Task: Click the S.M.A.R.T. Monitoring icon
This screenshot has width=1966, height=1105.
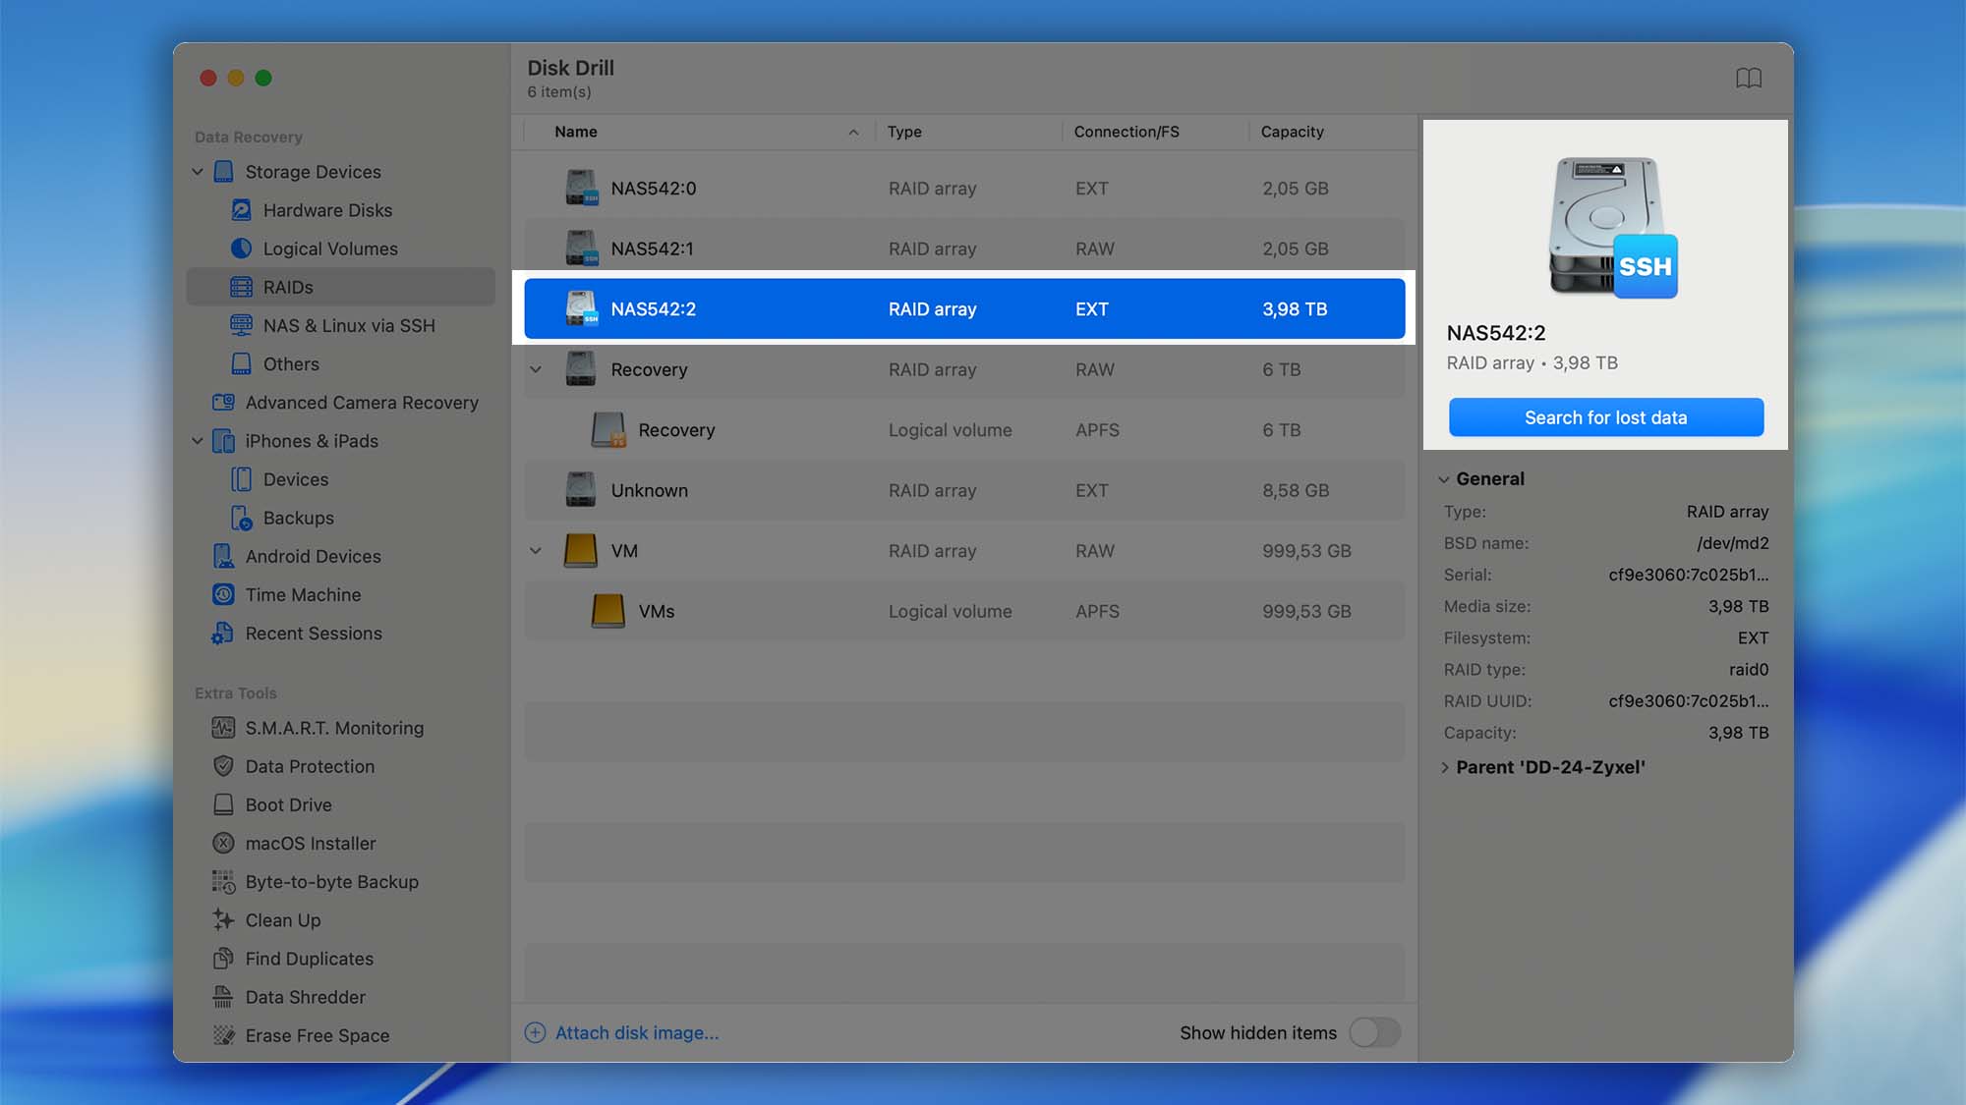Action: point(224,728)
